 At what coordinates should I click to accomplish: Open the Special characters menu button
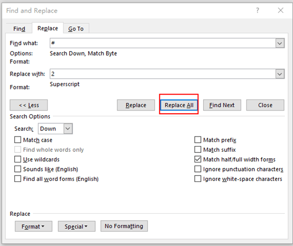point(77,226)
